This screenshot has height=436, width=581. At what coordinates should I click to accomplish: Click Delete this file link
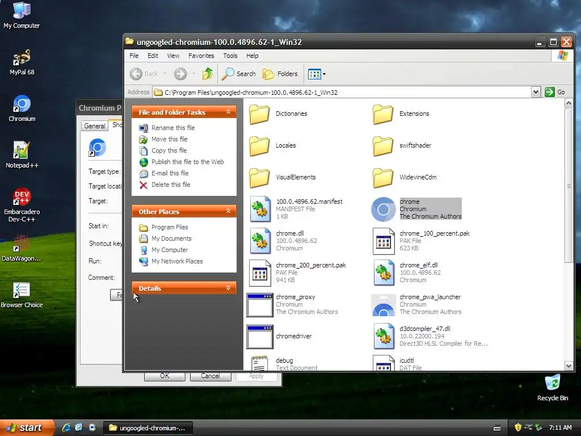(x=171, y=185)
